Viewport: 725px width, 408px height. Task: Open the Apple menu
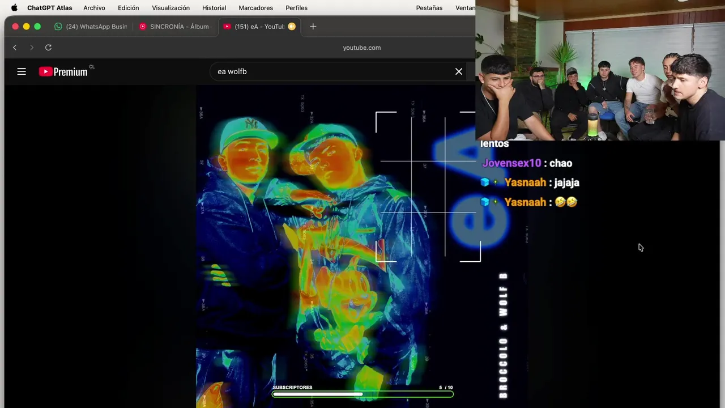point(14,8)
